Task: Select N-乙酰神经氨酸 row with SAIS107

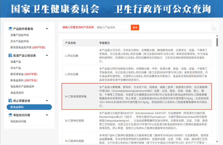Action: (x=137, y=121)
